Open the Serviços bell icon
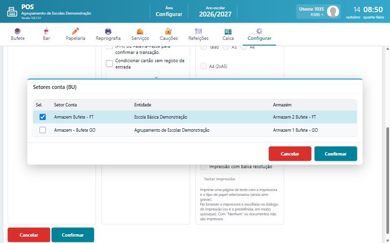This screenshot has height=243, width=390. coord(140,31)
